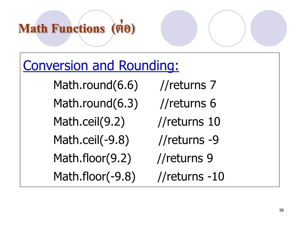Click the //returns 9 comment
Screen dimensions: 302x226
(185, 158)
